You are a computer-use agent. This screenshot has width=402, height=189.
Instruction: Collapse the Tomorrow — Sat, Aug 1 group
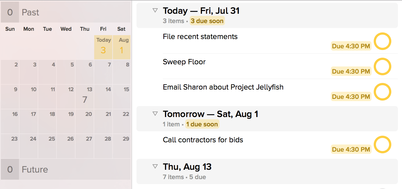155,114
